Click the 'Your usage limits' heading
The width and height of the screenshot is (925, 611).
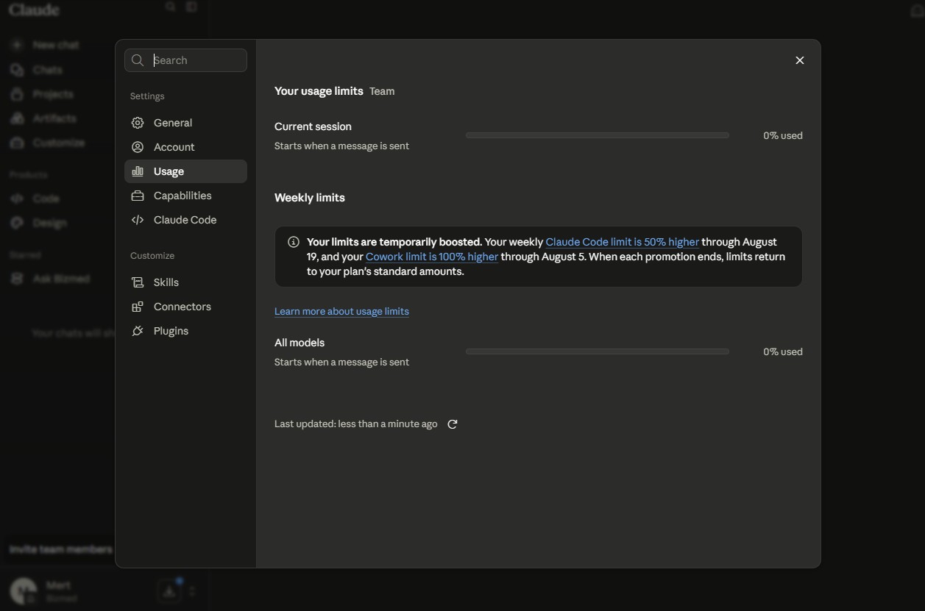point(319,91)
